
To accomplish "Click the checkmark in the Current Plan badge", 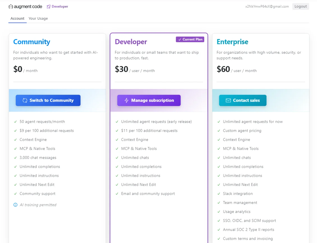I will (x=180, y=40).
